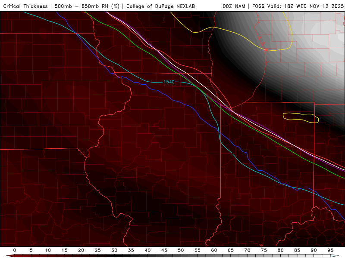This screenshot has width=345, height=258.
Task: Click the "75" value on the color scale
Action: pyautogui.click(x=264, y=250)
